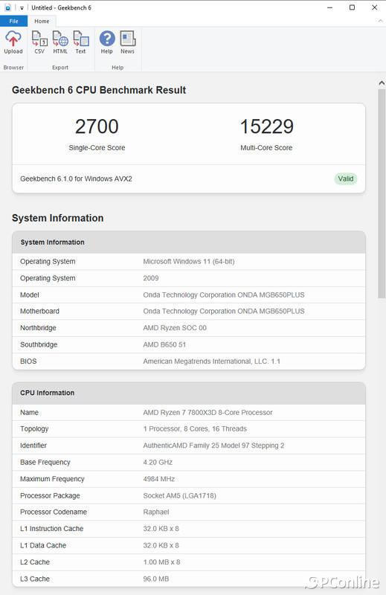Click the scrollbar up arrow

tap(382, 83)
